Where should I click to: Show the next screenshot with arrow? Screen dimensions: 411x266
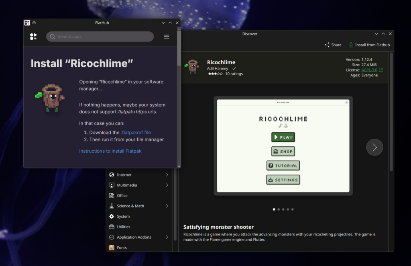[x=374, y=147]
